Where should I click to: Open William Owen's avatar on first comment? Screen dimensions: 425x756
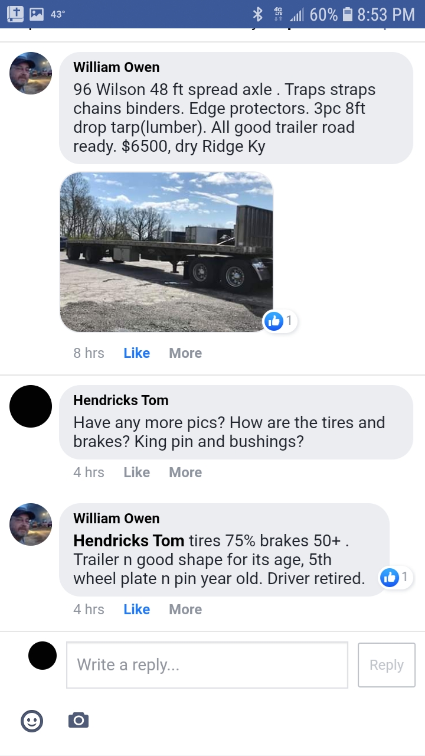pos(31,73)
